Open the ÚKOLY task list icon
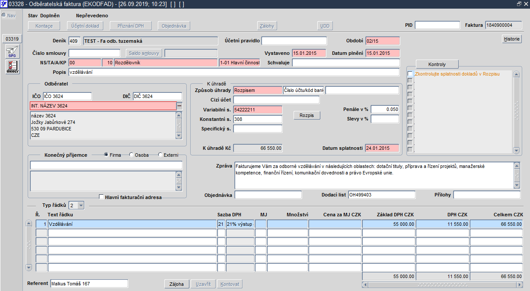This screenshot has height=291, width=530. [13, 67]
